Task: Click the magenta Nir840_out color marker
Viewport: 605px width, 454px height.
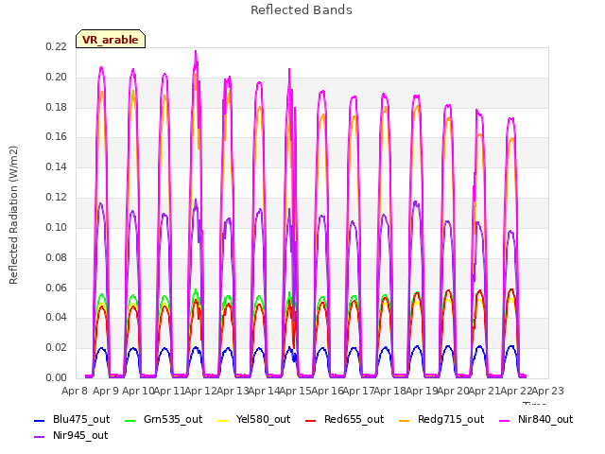Action: pos(505,420)
